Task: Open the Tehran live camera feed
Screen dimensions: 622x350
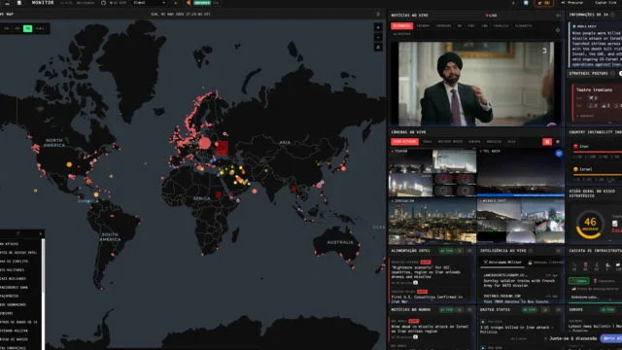Action: pos(432,173)
